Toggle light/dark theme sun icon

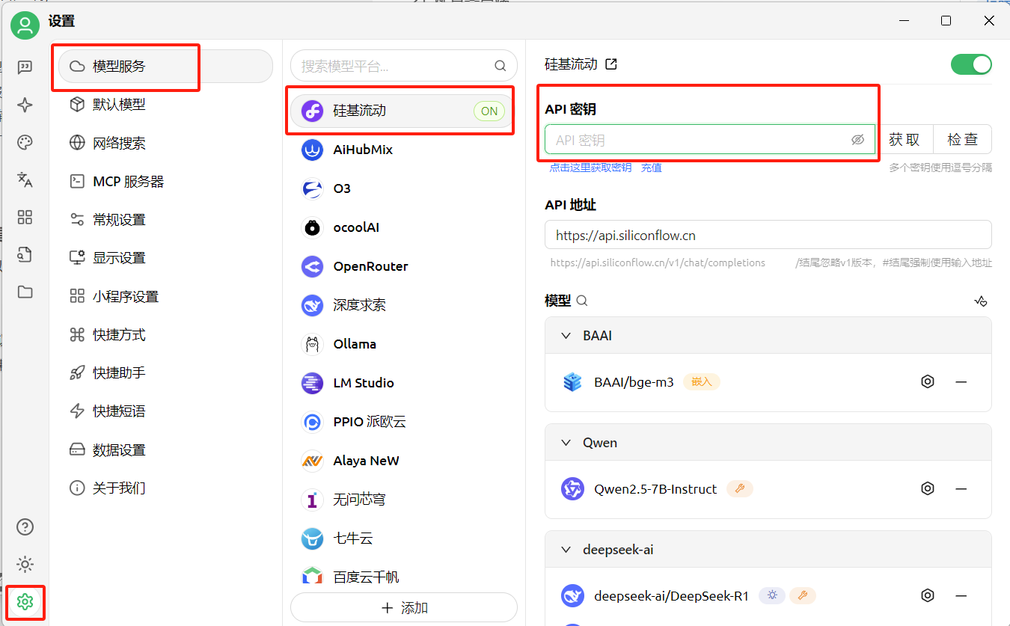point(25,564)
